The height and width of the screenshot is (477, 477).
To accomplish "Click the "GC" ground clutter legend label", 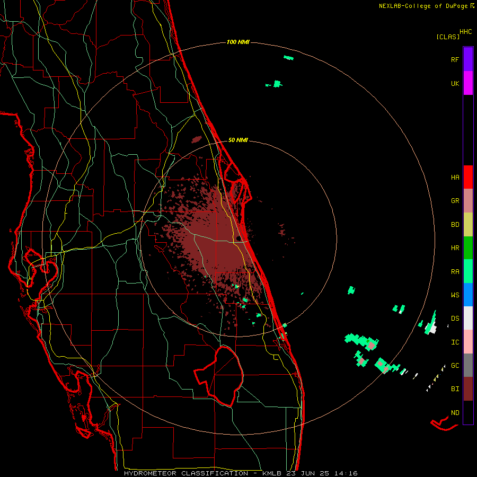I will (x=455, y=366).
